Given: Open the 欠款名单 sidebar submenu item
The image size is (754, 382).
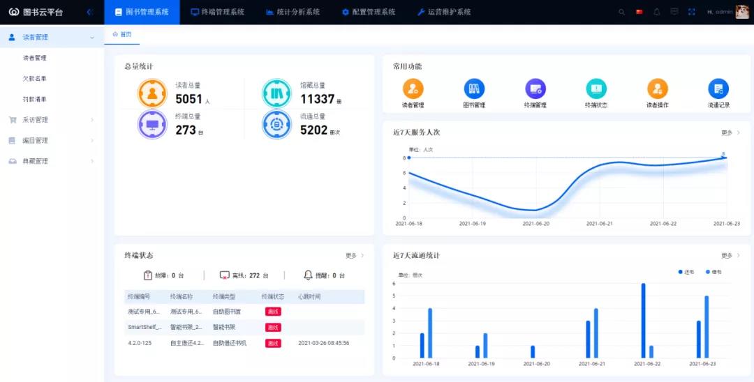Looking at the screenshot, I should (35, 79).
